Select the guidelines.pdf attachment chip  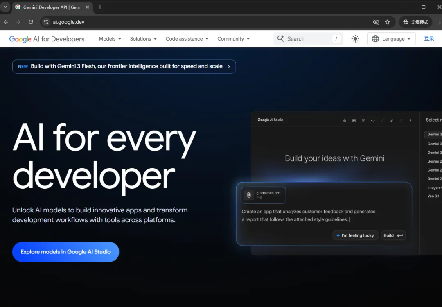(263, 195)
